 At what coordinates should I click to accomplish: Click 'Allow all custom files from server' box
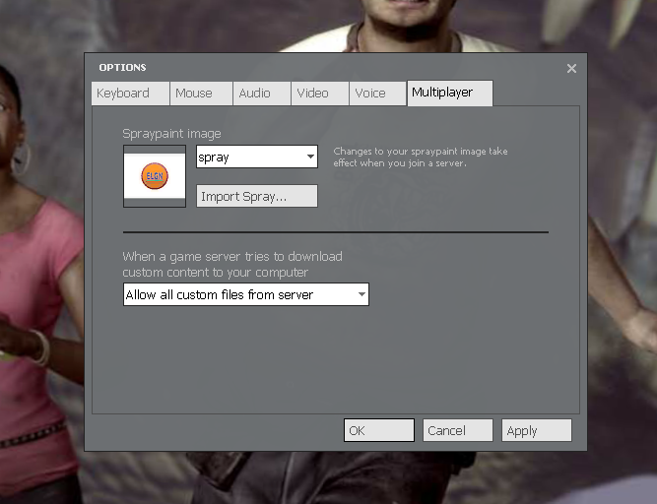pos(238,295)
